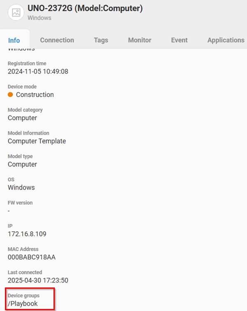247x311 pixels.
Task: Click the Construction device mode text
Action: coord(35,95)
